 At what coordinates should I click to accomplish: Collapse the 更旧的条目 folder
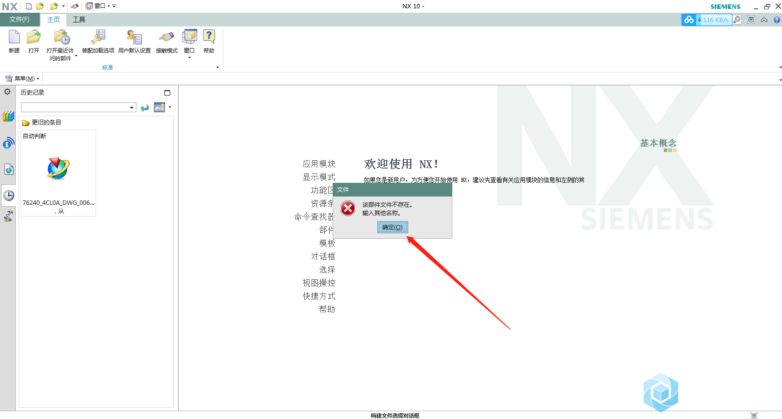(x=26, y=123)
